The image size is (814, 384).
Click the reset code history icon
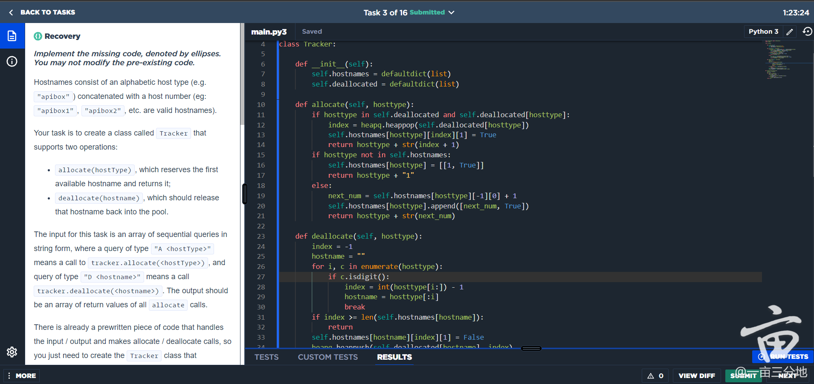tap(807, 32)
